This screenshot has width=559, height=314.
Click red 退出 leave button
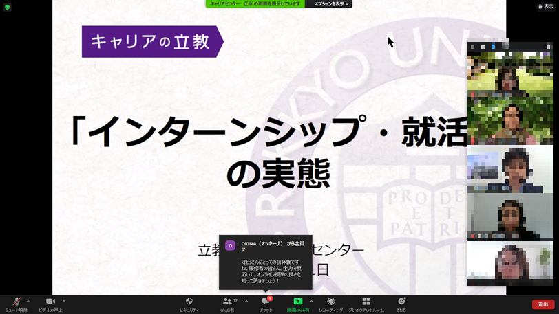click(543, 304)
